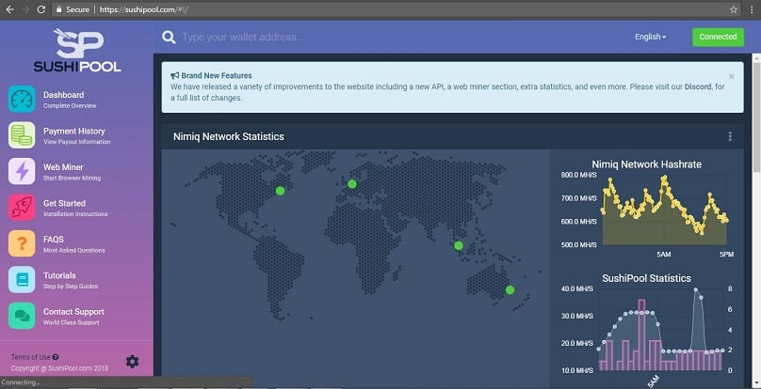This screenshot has height=389, width=761.
Task: Click the 800.0 MH/S axis label
Action: click(578, 175)
